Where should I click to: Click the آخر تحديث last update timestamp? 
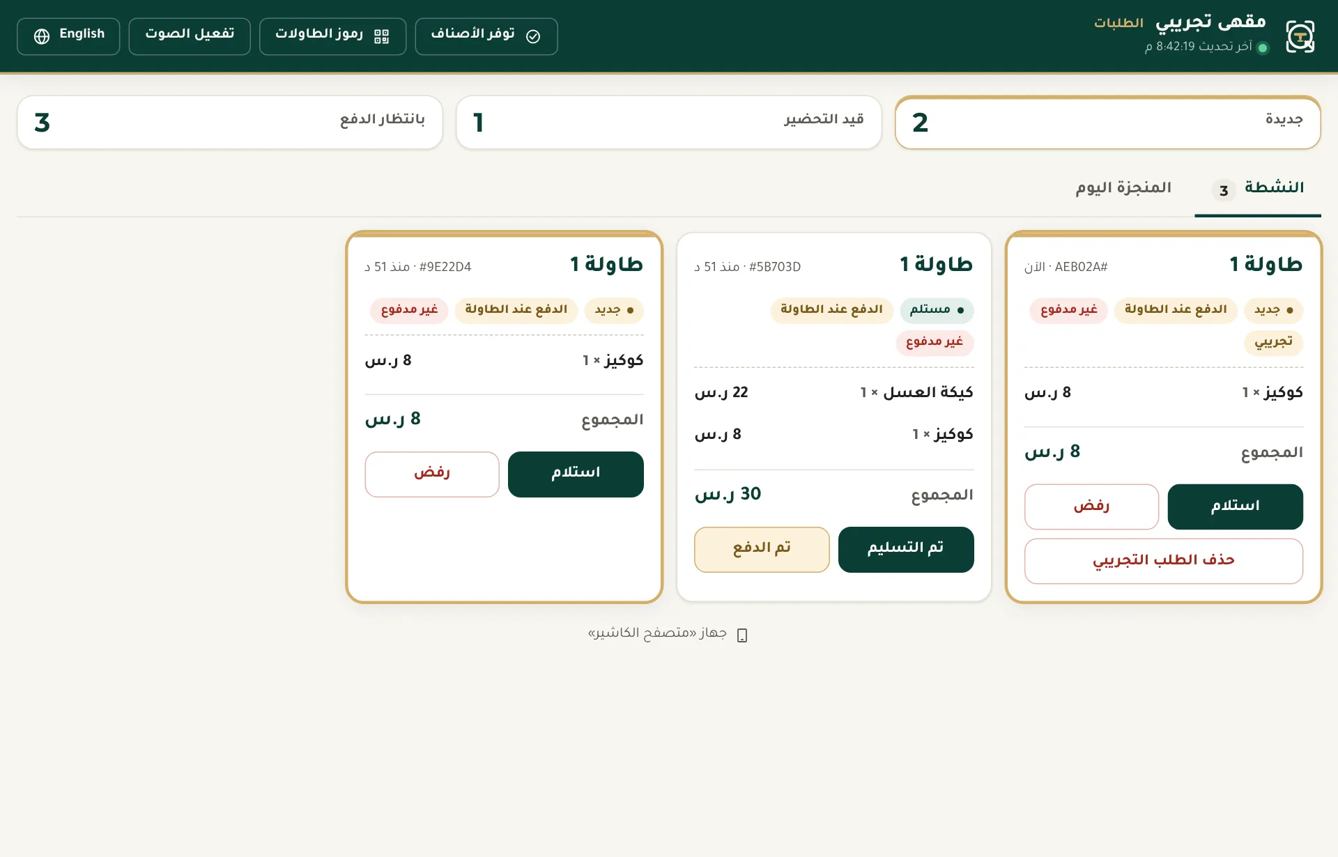point(1199,47)
